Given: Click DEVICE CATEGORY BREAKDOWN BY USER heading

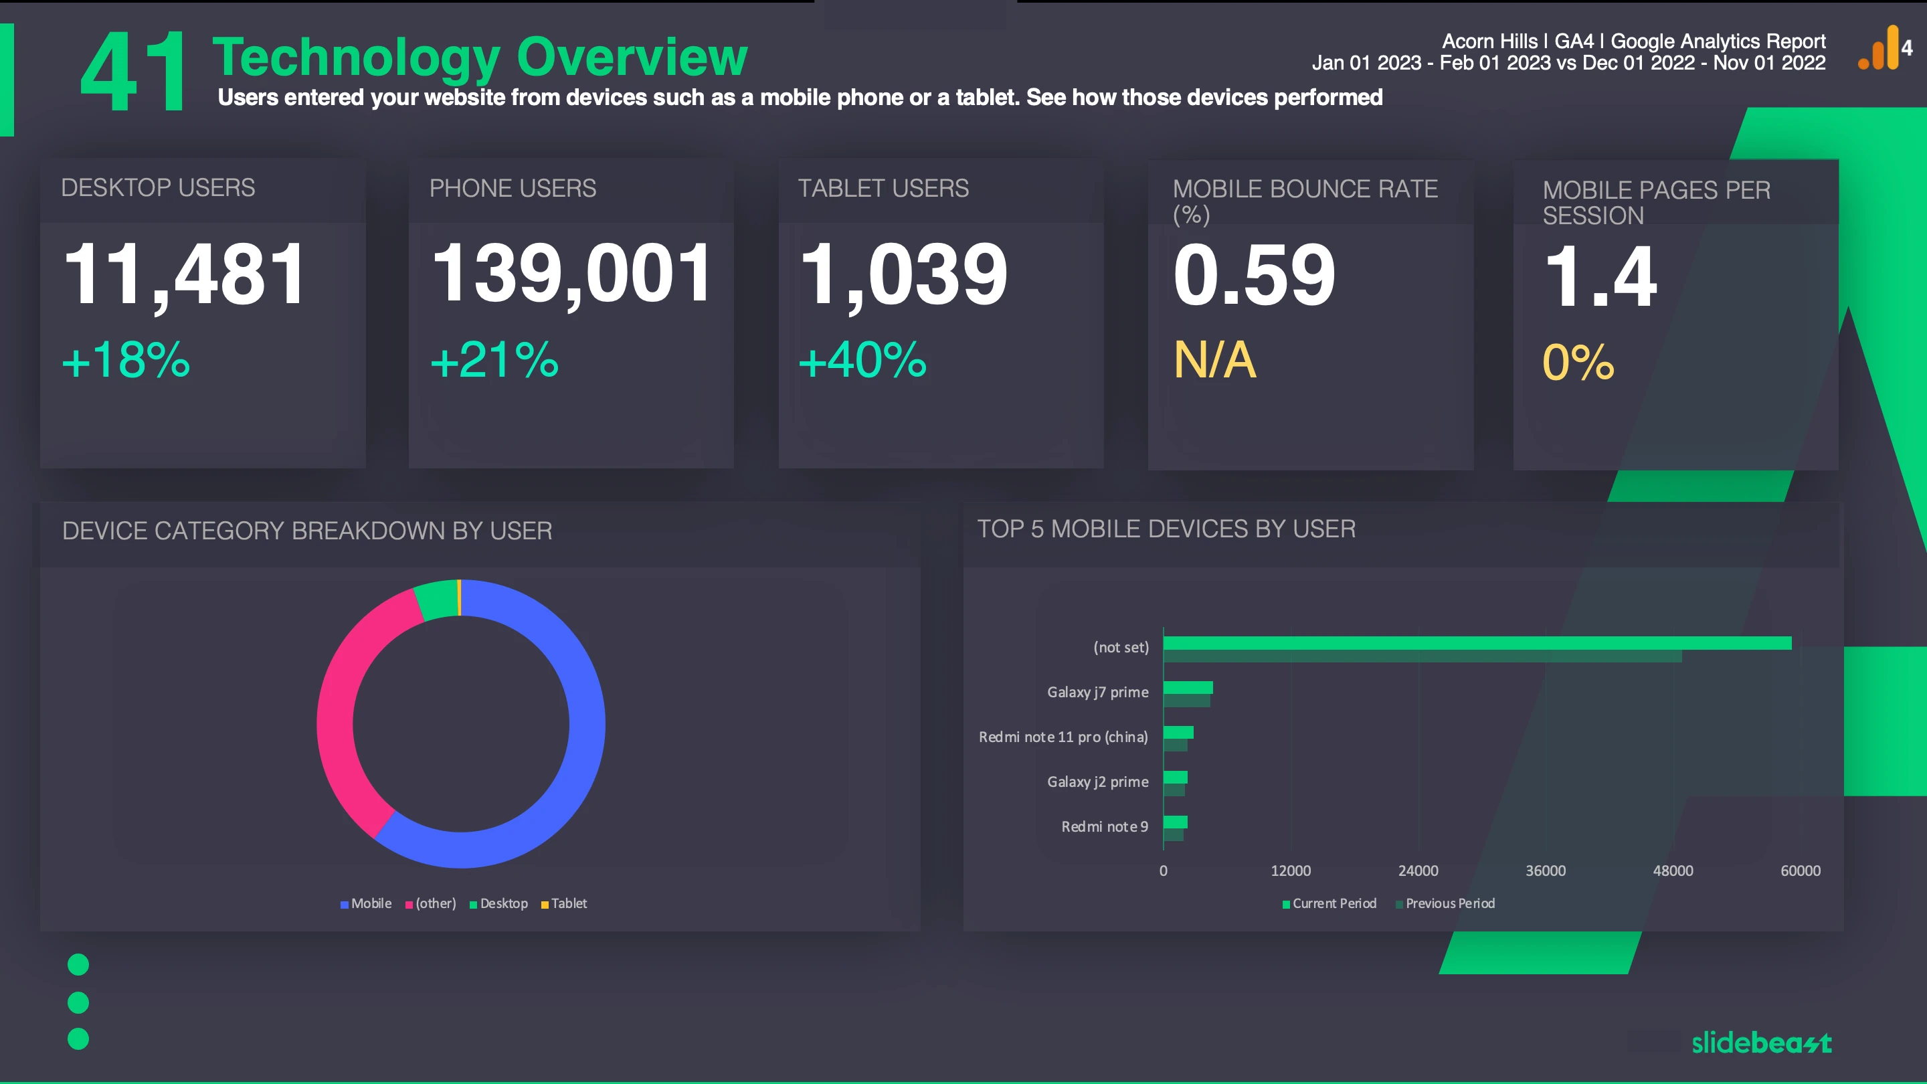Looking at the screenshot, I should tap(306, 531).
